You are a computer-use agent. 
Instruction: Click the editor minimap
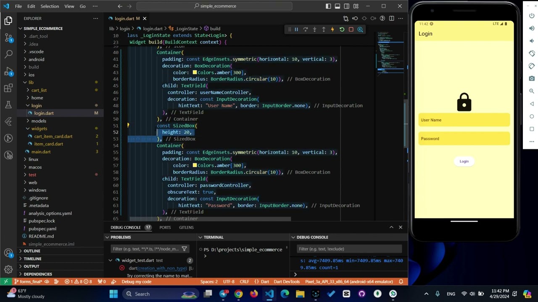(x=390, y=55)
